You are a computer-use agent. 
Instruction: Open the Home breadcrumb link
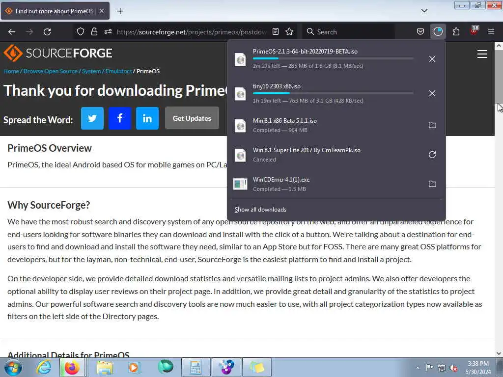pyautogui.click(x=11, y=71)
